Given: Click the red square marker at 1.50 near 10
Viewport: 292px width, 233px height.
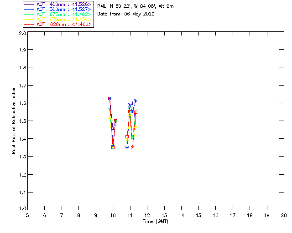Looking at the screenshot, I should 115,121.
